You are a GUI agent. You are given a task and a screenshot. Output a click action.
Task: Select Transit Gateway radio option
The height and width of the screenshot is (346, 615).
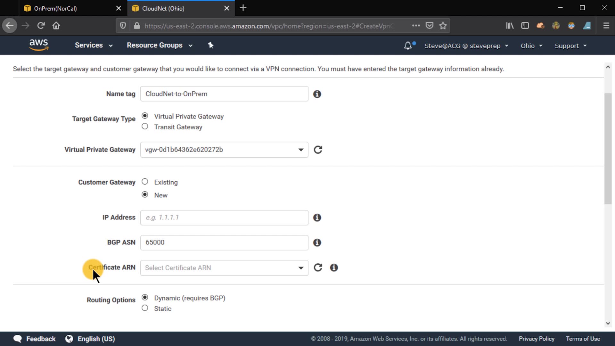pyautogui.click(x=145, y=127)
